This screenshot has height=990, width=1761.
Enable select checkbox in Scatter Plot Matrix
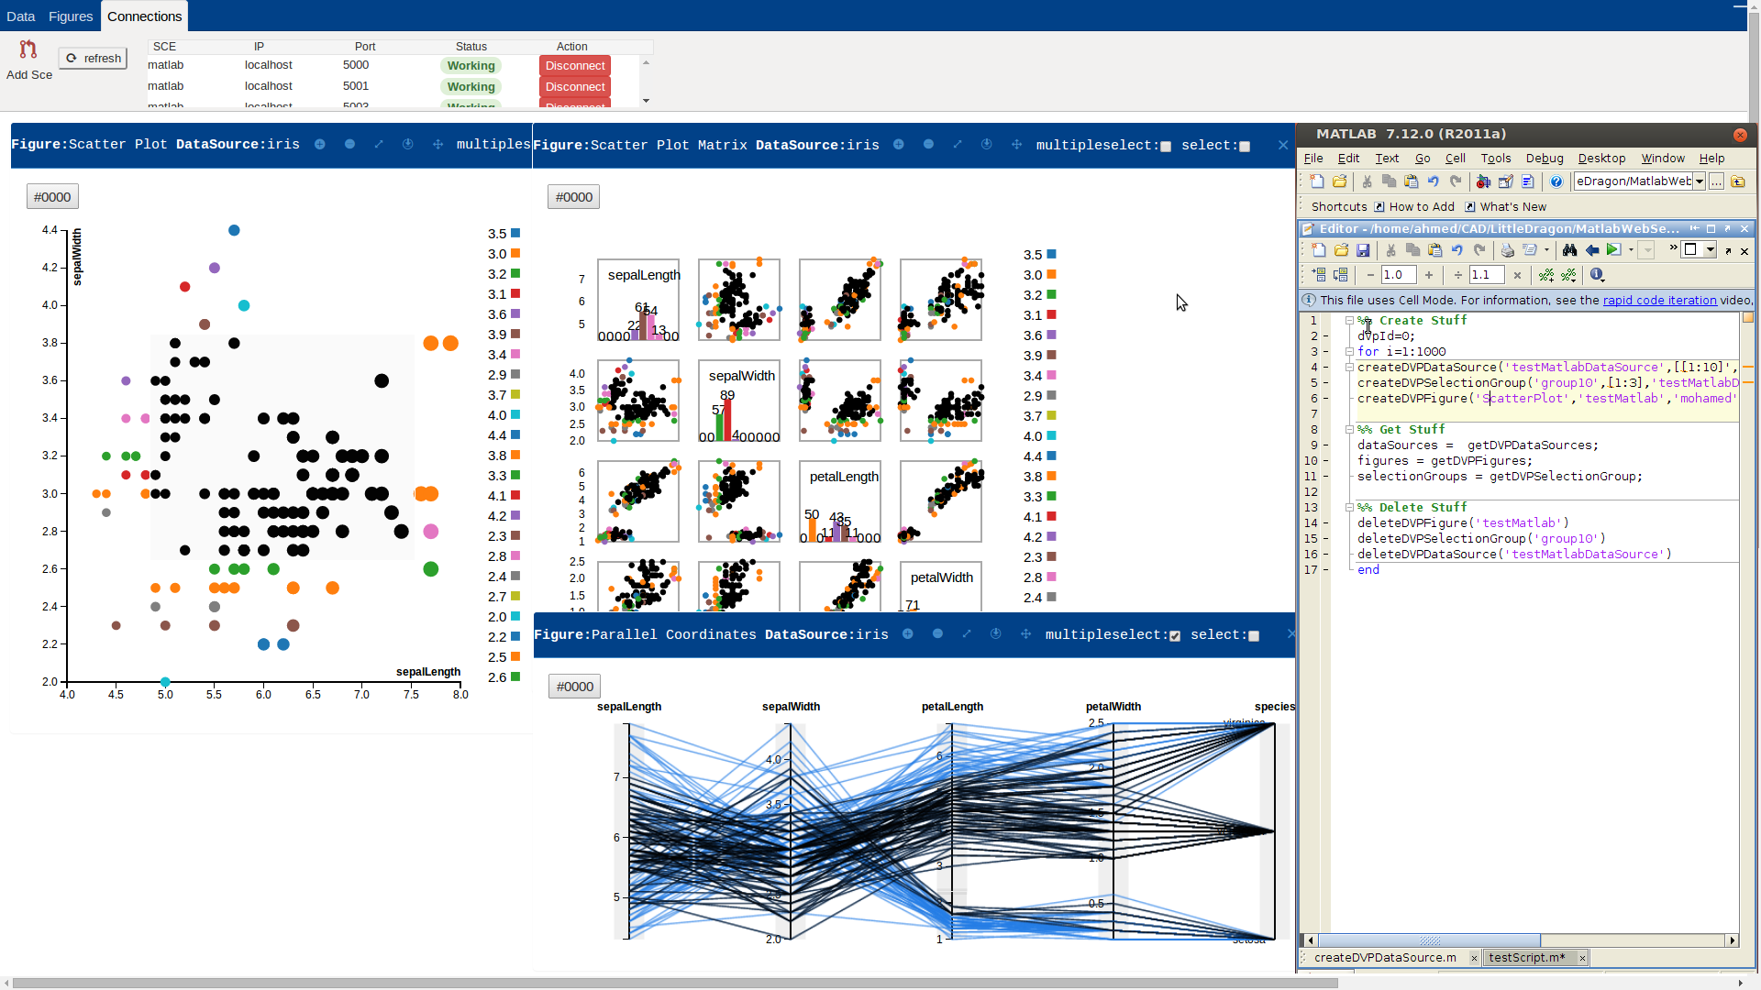pyautogui.click(x=1245, y=147)
